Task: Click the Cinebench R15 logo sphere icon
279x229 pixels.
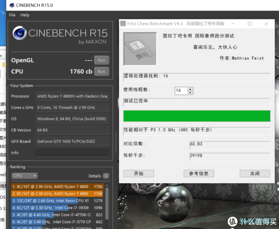Action: [20, 33]
